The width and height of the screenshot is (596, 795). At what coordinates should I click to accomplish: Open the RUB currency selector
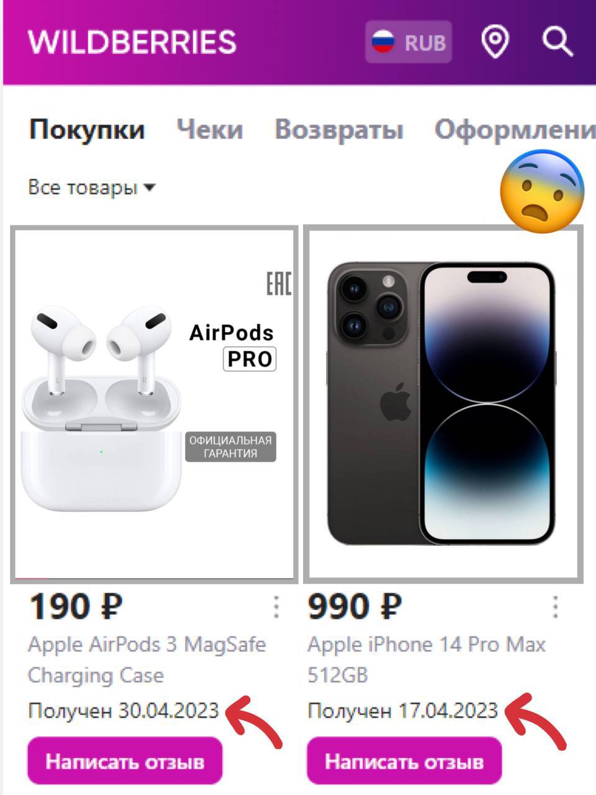click(x=409, y=42)
